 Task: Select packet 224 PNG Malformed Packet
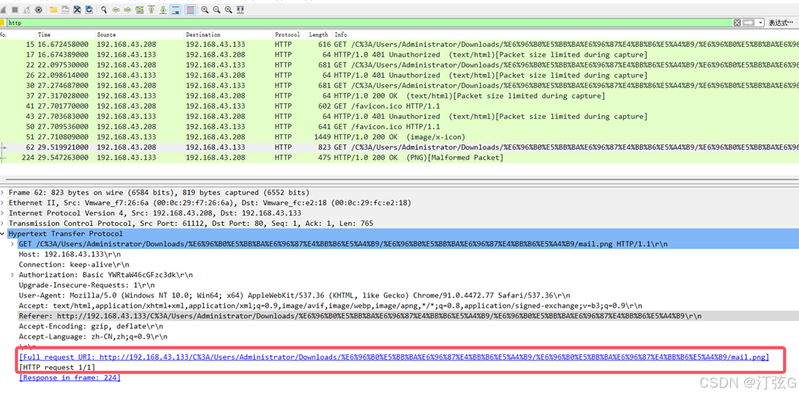pyautogui.click(x=399, y=158)
